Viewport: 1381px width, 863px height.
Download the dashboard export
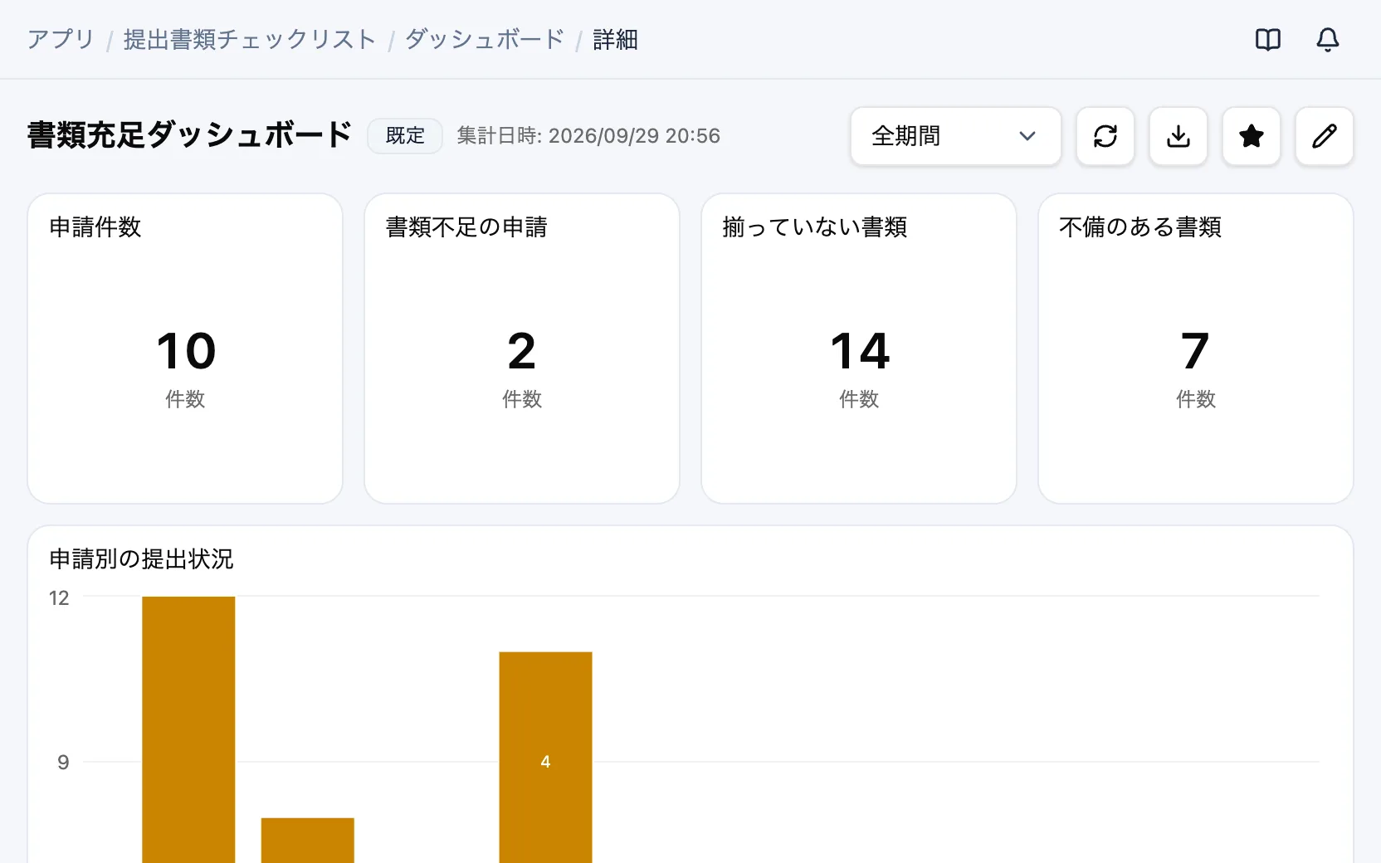pos(1178,136)
